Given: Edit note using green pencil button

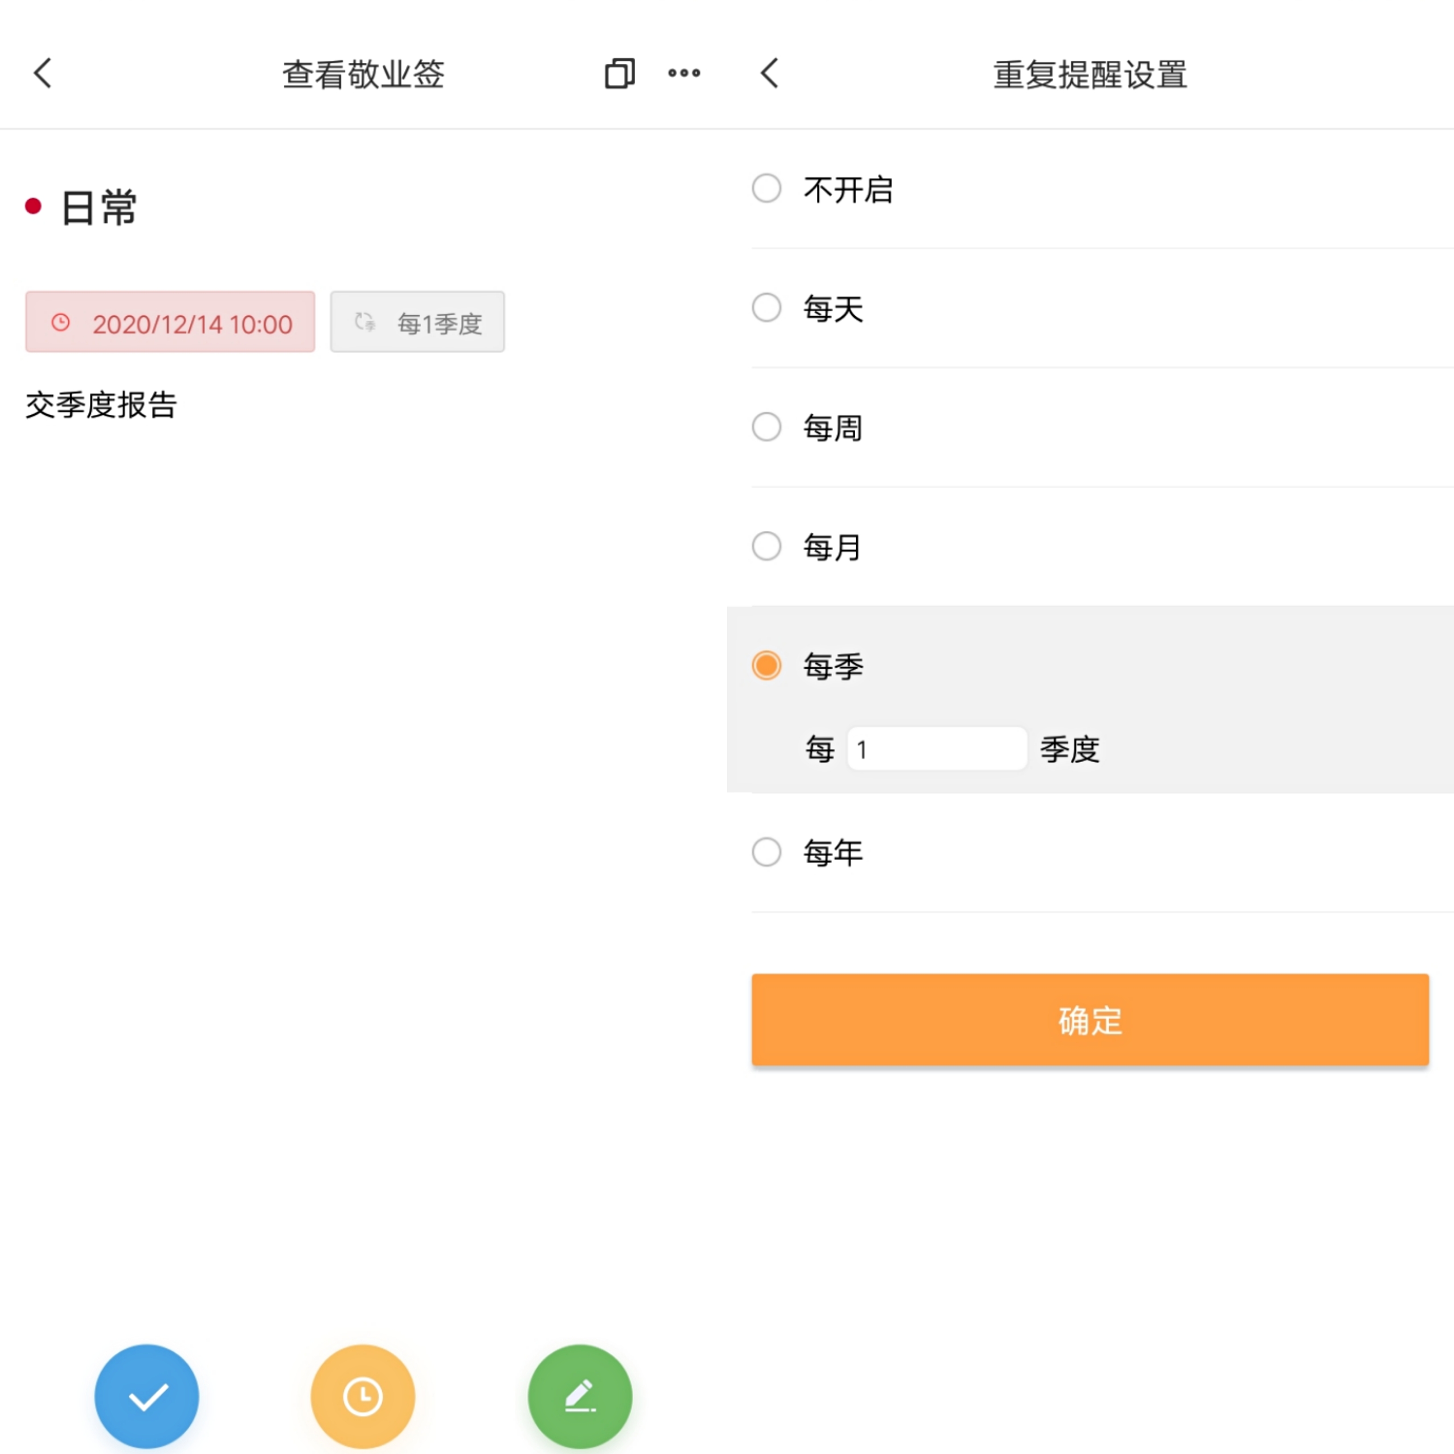Looking at the screenshot, I should tap(580, 1396).
